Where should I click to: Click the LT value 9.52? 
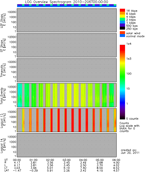click(x=116, y=168)
